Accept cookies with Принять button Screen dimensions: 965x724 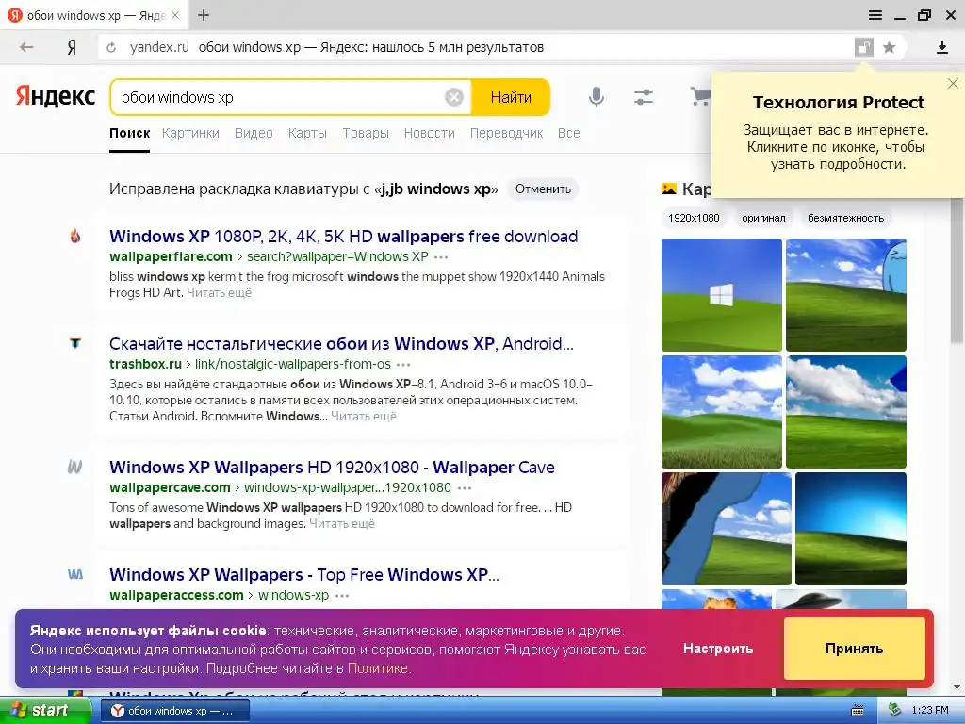[x=854, y=649]
